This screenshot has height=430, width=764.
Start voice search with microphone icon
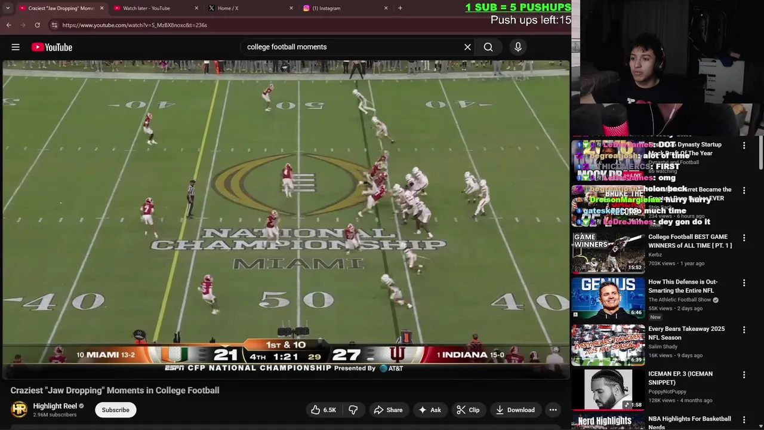pyautogui.click(x=518, y=47)
